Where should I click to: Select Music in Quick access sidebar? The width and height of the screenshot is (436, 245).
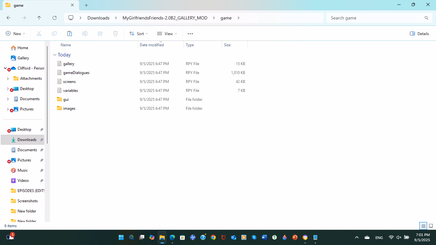22,170
